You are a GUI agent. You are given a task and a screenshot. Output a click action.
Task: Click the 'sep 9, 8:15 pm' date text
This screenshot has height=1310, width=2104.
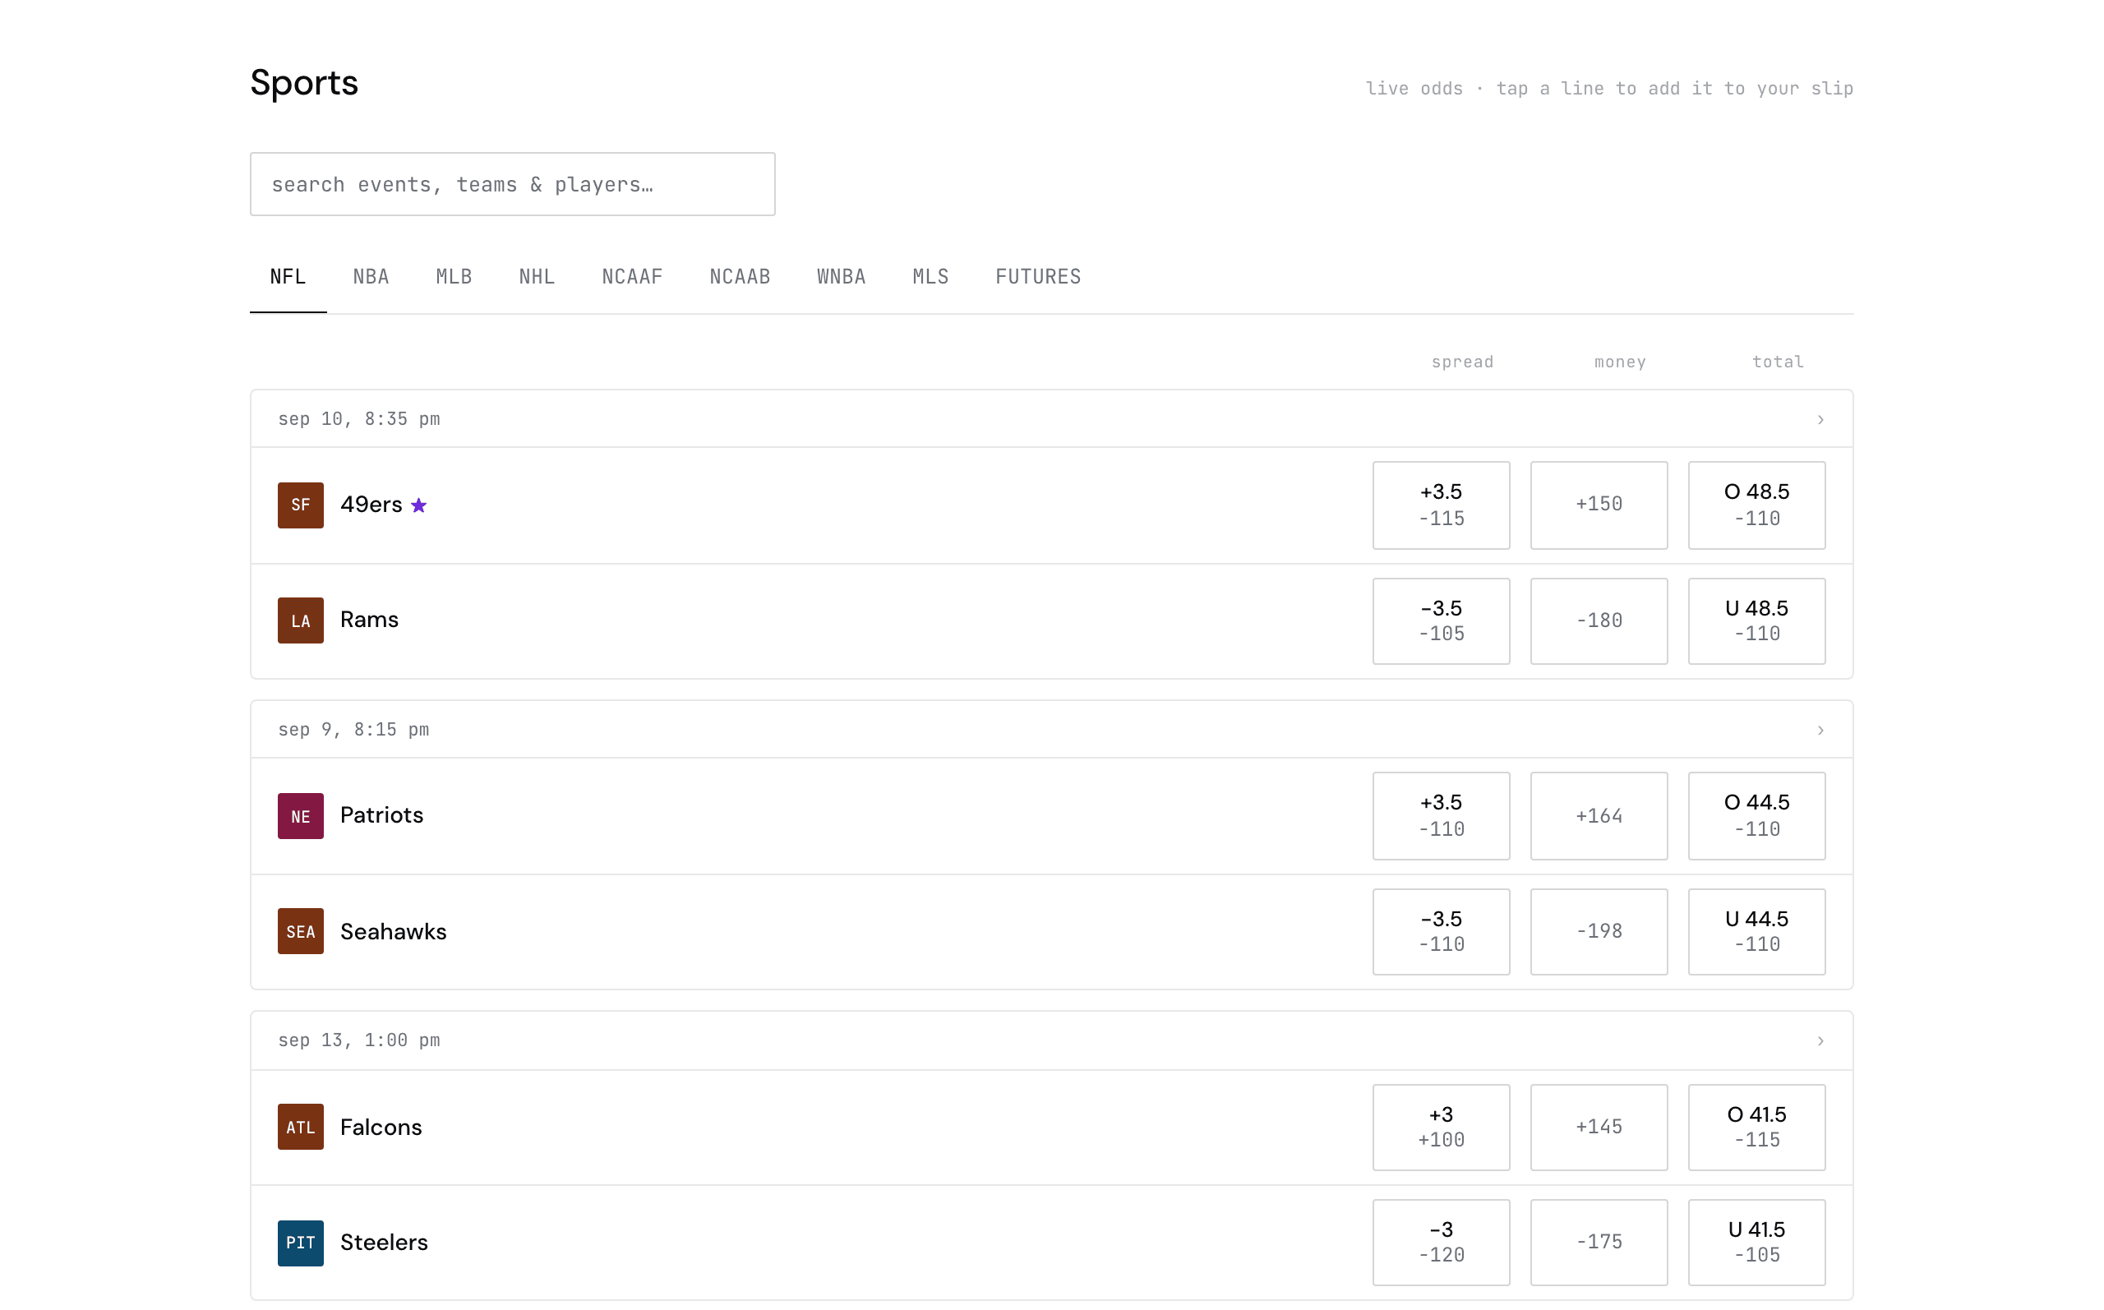click(353, 731)
